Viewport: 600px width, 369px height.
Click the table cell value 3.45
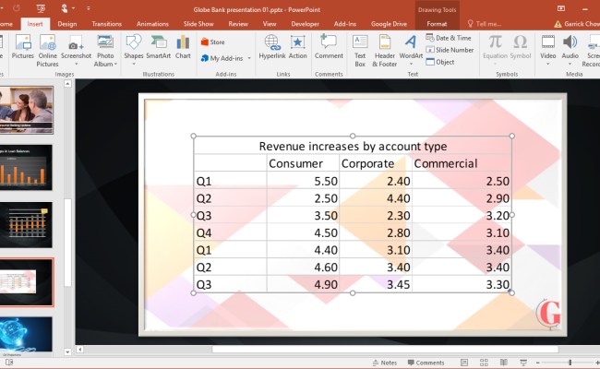[399, 284]
